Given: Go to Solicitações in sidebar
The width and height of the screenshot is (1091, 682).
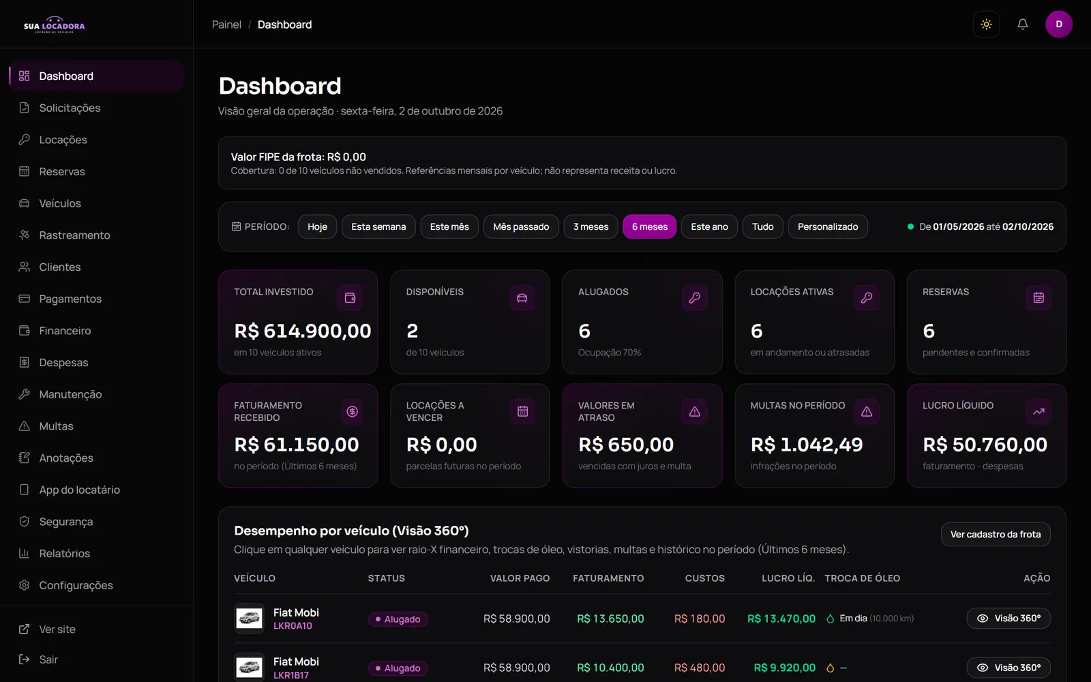Looking at the screenshot, I should tap(97, 108).
